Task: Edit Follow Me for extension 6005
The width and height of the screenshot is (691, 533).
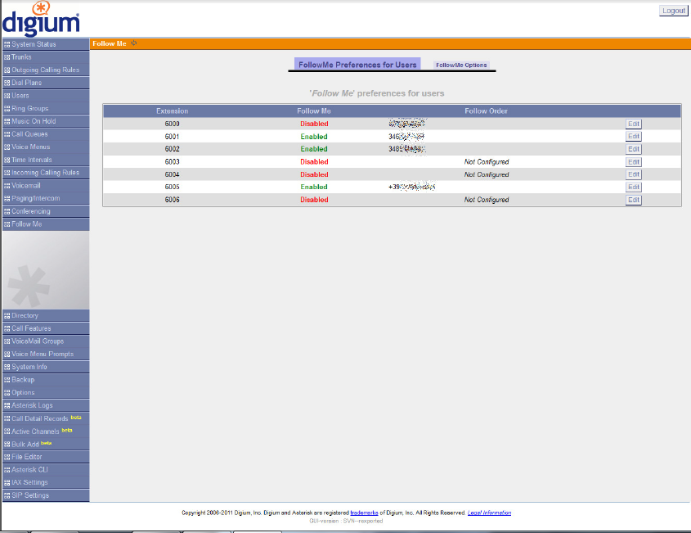Action: click(x=633, y=187)
